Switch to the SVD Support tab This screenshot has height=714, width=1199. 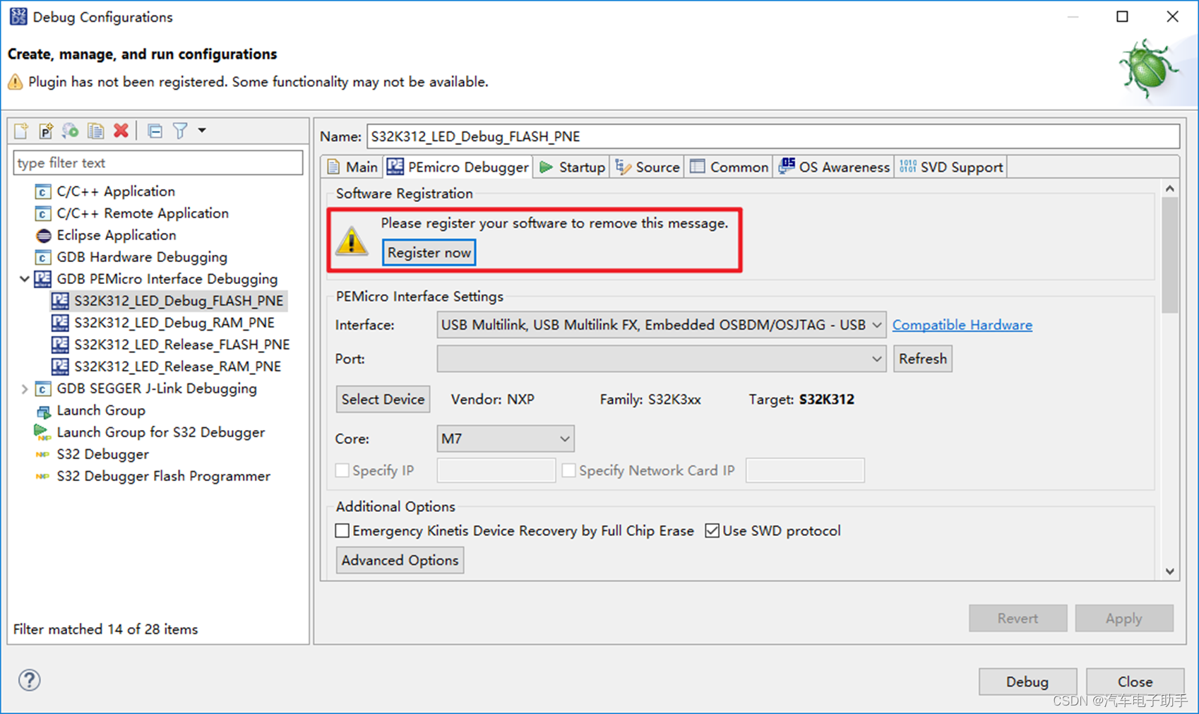point(951,167)
